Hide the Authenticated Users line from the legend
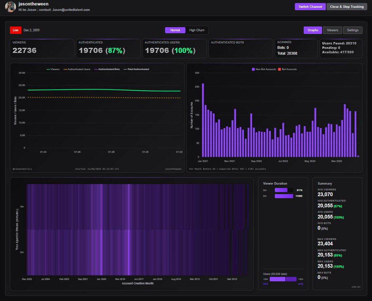The width and height of the screenshot is (372, 301). tap(78, 69)
